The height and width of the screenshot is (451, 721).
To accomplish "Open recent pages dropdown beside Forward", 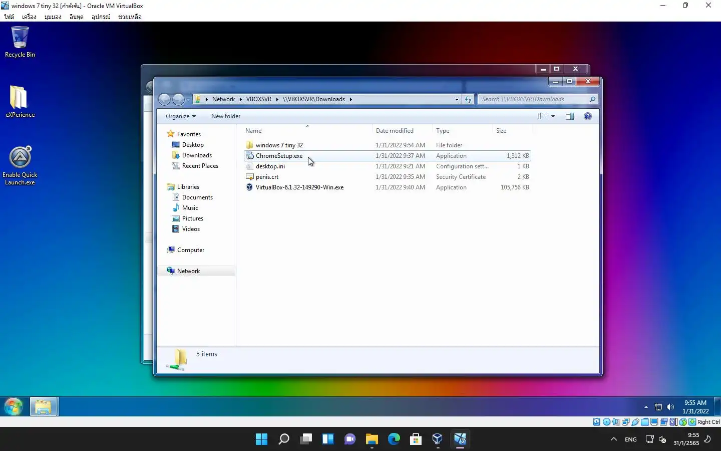I will [188, 99].
